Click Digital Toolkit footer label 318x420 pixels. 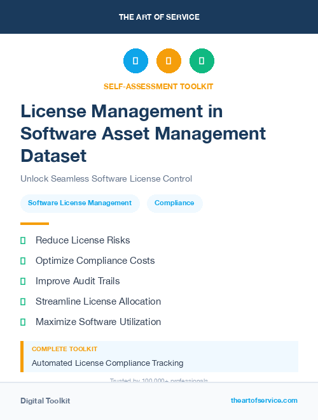pyautogui.click(x=45, y=401)
